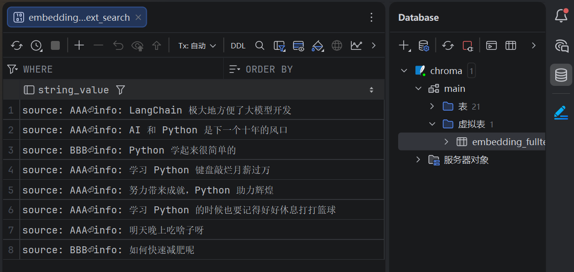
Task: Select the cell 明天晚上吃啥子呀
Action: pos(202,230)
